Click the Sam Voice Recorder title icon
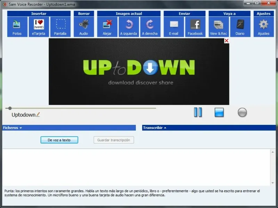The image size is (278, 208). 5,4
